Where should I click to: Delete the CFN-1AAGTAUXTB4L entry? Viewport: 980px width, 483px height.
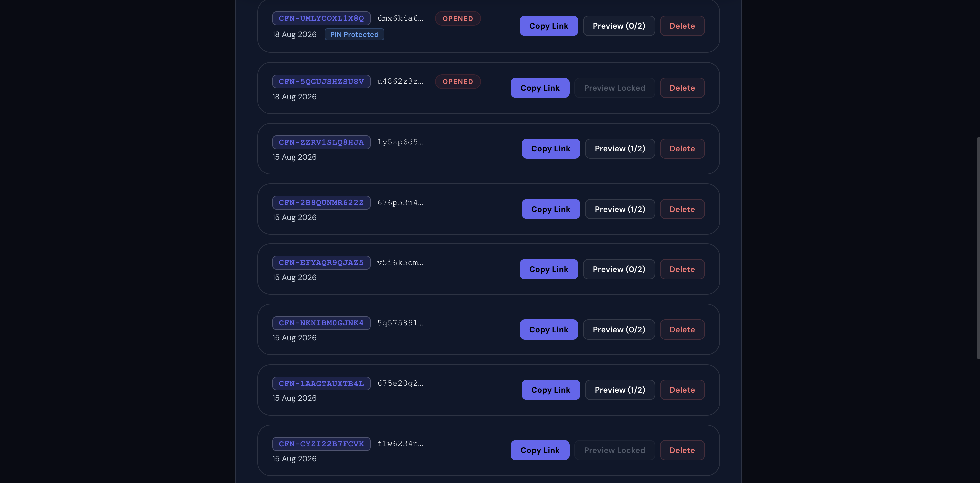(682, 390)
